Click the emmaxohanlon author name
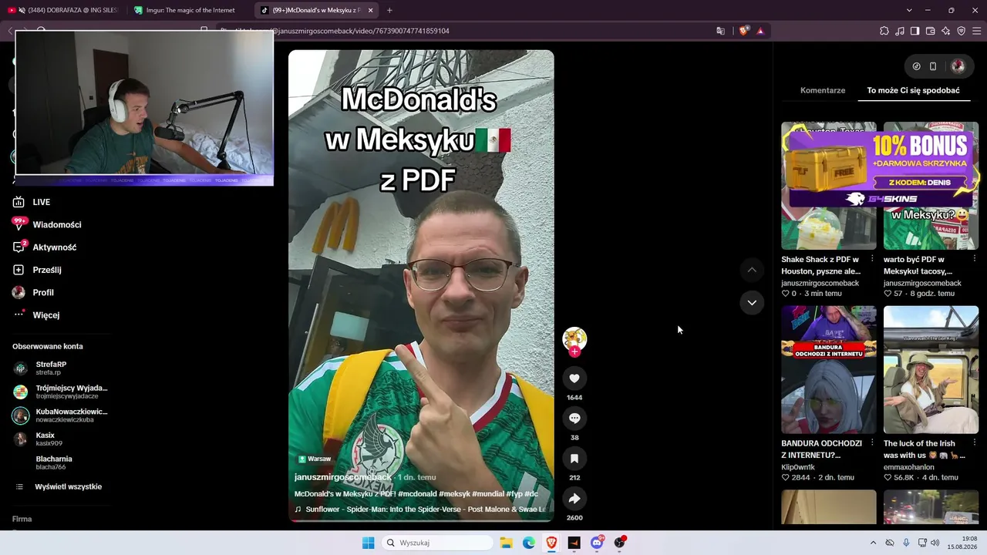The height and width of the screenshot is (555, 987). (x=908, y=467)
